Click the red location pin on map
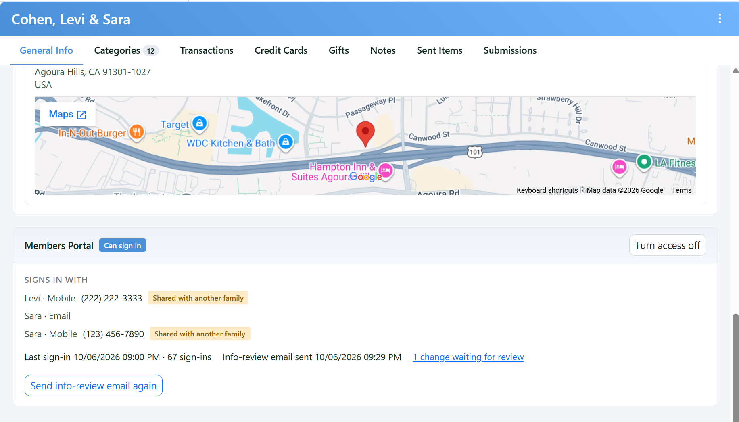 [365, 134]
